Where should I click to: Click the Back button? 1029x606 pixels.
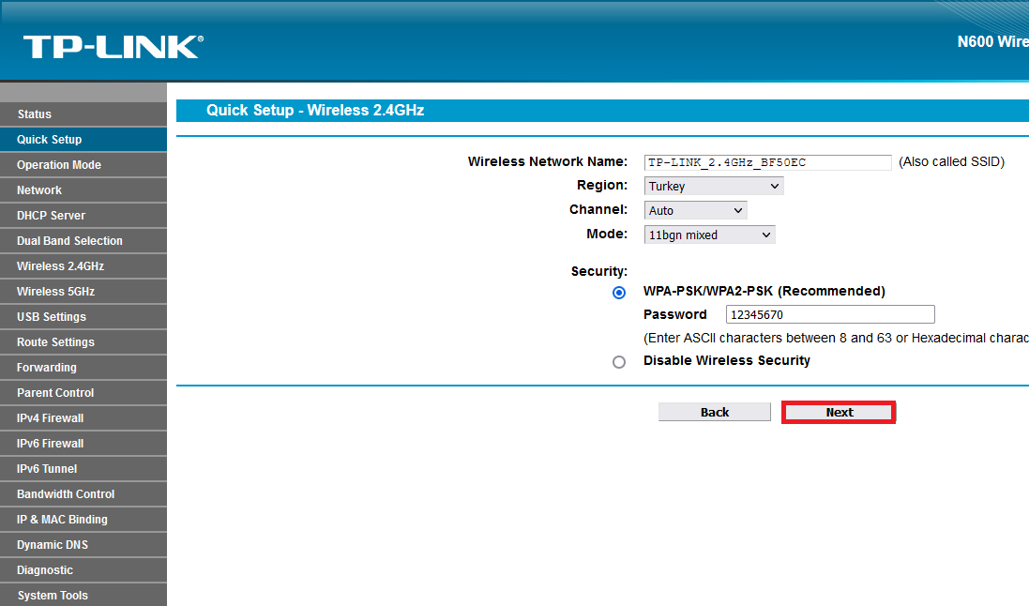(714, 412)
